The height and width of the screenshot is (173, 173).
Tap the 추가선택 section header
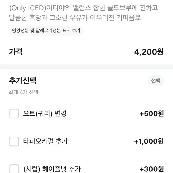click(x=23, y=80)
